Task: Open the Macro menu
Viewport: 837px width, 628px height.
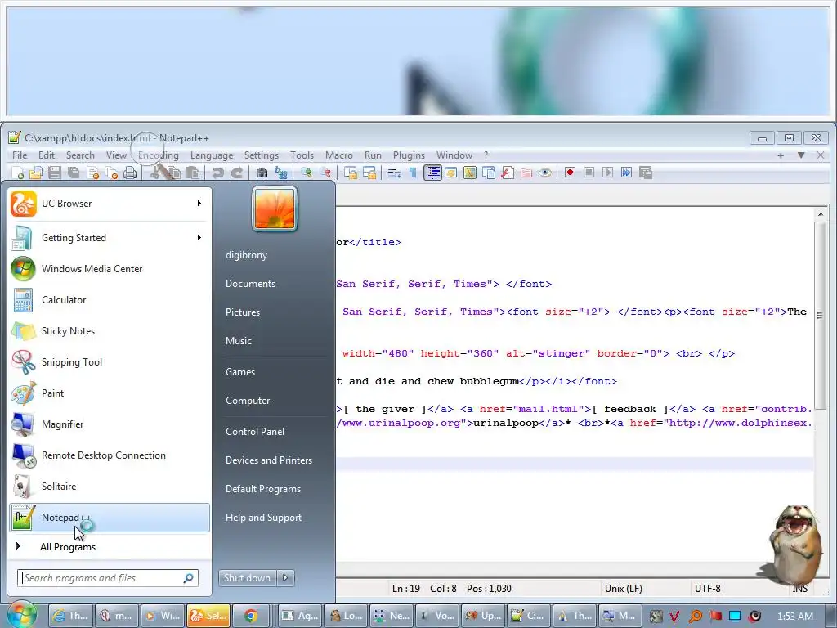Action: pyautogui.click(x=339, y=155)
